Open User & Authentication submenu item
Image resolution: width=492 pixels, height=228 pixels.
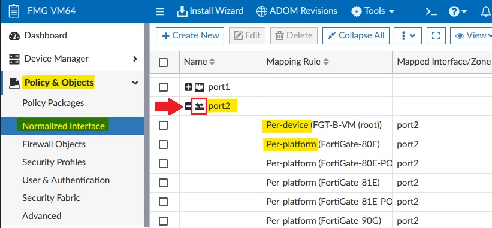pyautogui.click(x=66, y=180)
